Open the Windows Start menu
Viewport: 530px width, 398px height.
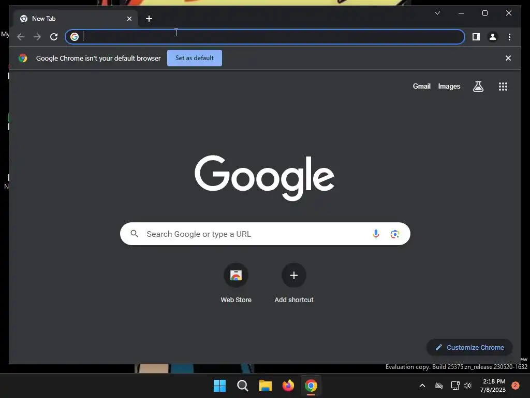[219, 386]
